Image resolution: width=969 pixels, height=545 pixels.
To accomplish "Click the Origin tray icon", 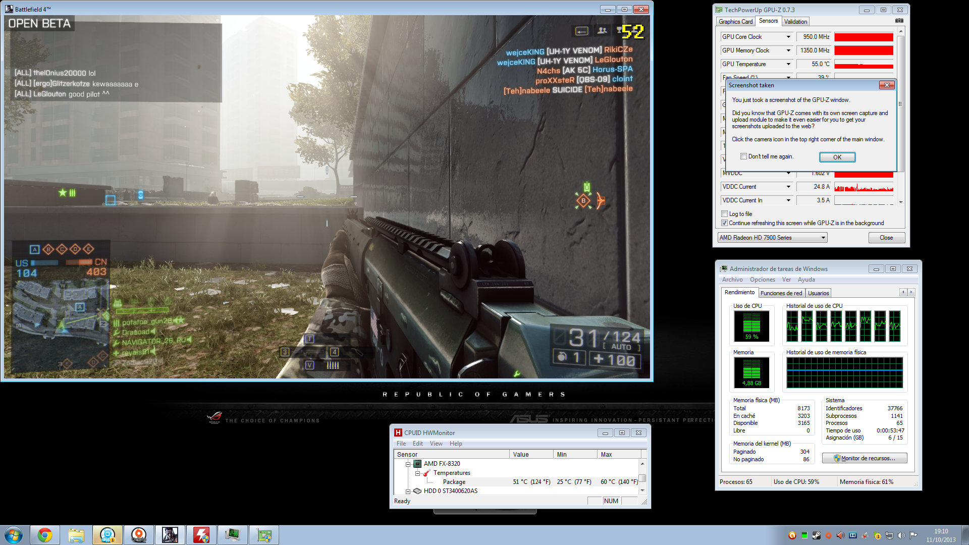I will click(829, 535).
